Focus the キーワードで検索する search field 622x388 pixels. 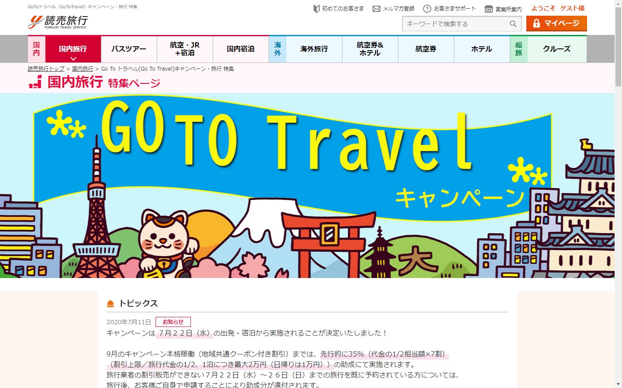coord(462,24)
